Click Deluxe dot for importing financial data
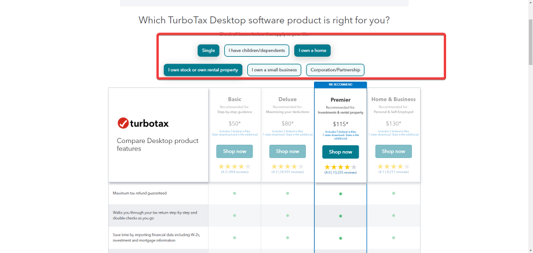533x253 pixels. (287, 238)
